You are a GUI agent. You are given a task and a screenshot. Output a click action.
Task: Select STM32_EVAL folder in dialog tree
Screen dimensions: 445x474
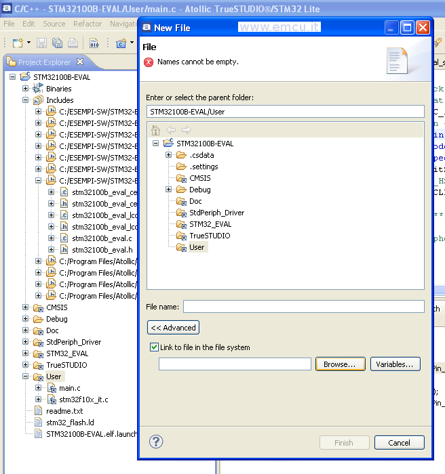tap(210, 224)
